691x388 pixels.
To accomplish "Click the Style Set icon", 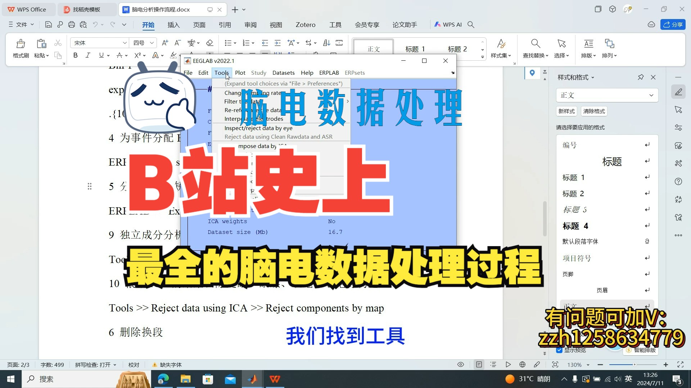I will pyautogui.click(x=501, y=44).
